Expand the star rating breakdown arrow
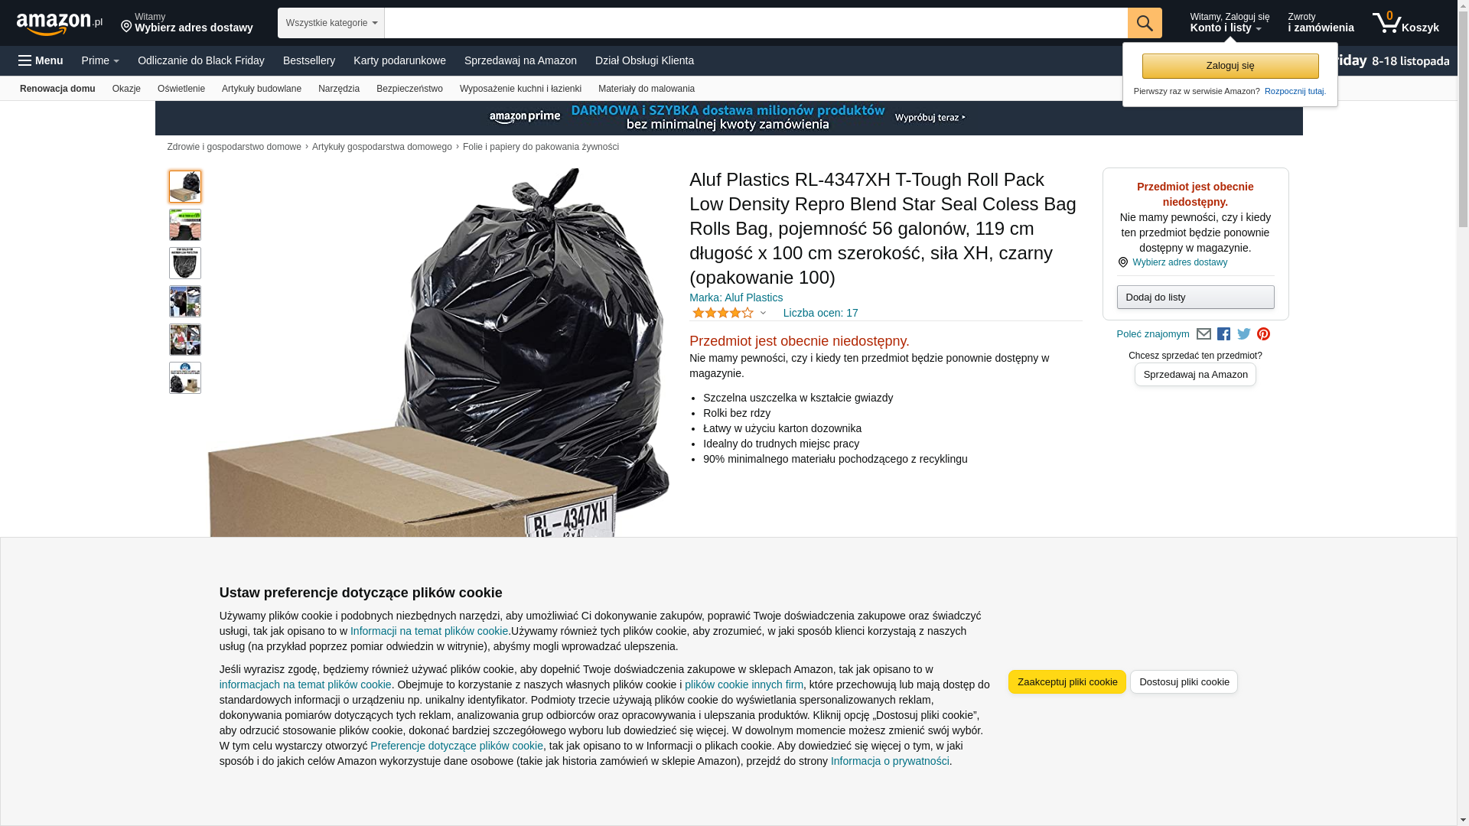 pos(763,313)
